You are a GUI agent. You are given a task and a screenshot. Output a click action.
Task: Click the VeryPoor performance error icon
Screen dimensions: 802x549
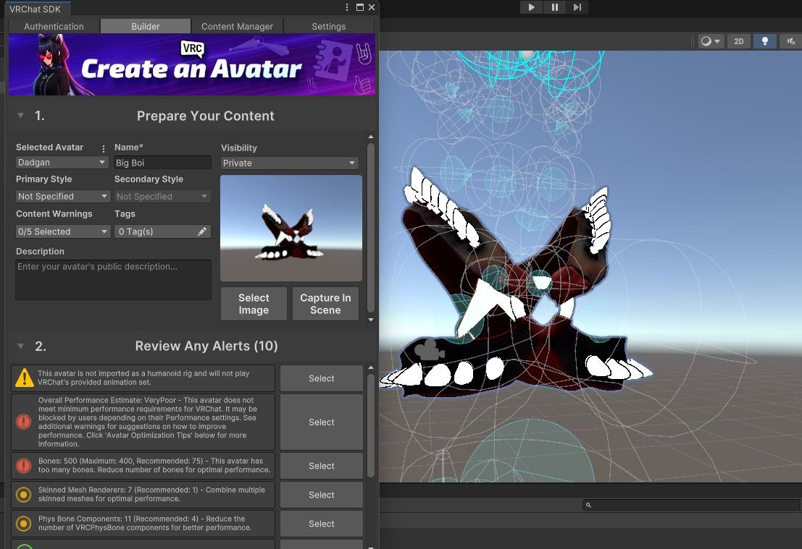(x=23, y=422)
